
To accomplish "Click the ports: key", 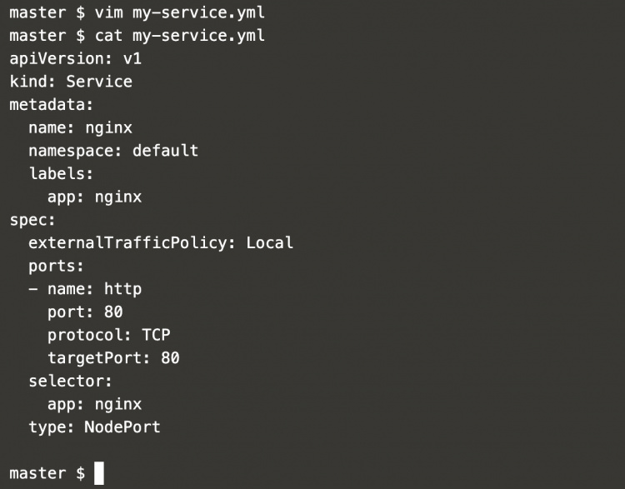I will point(57,267).
